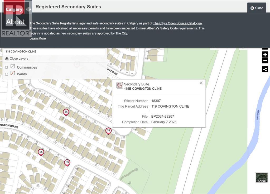270x194 pixels.
Task: Click the Wards layer symbol icon
Action: [x=13, y=73]
